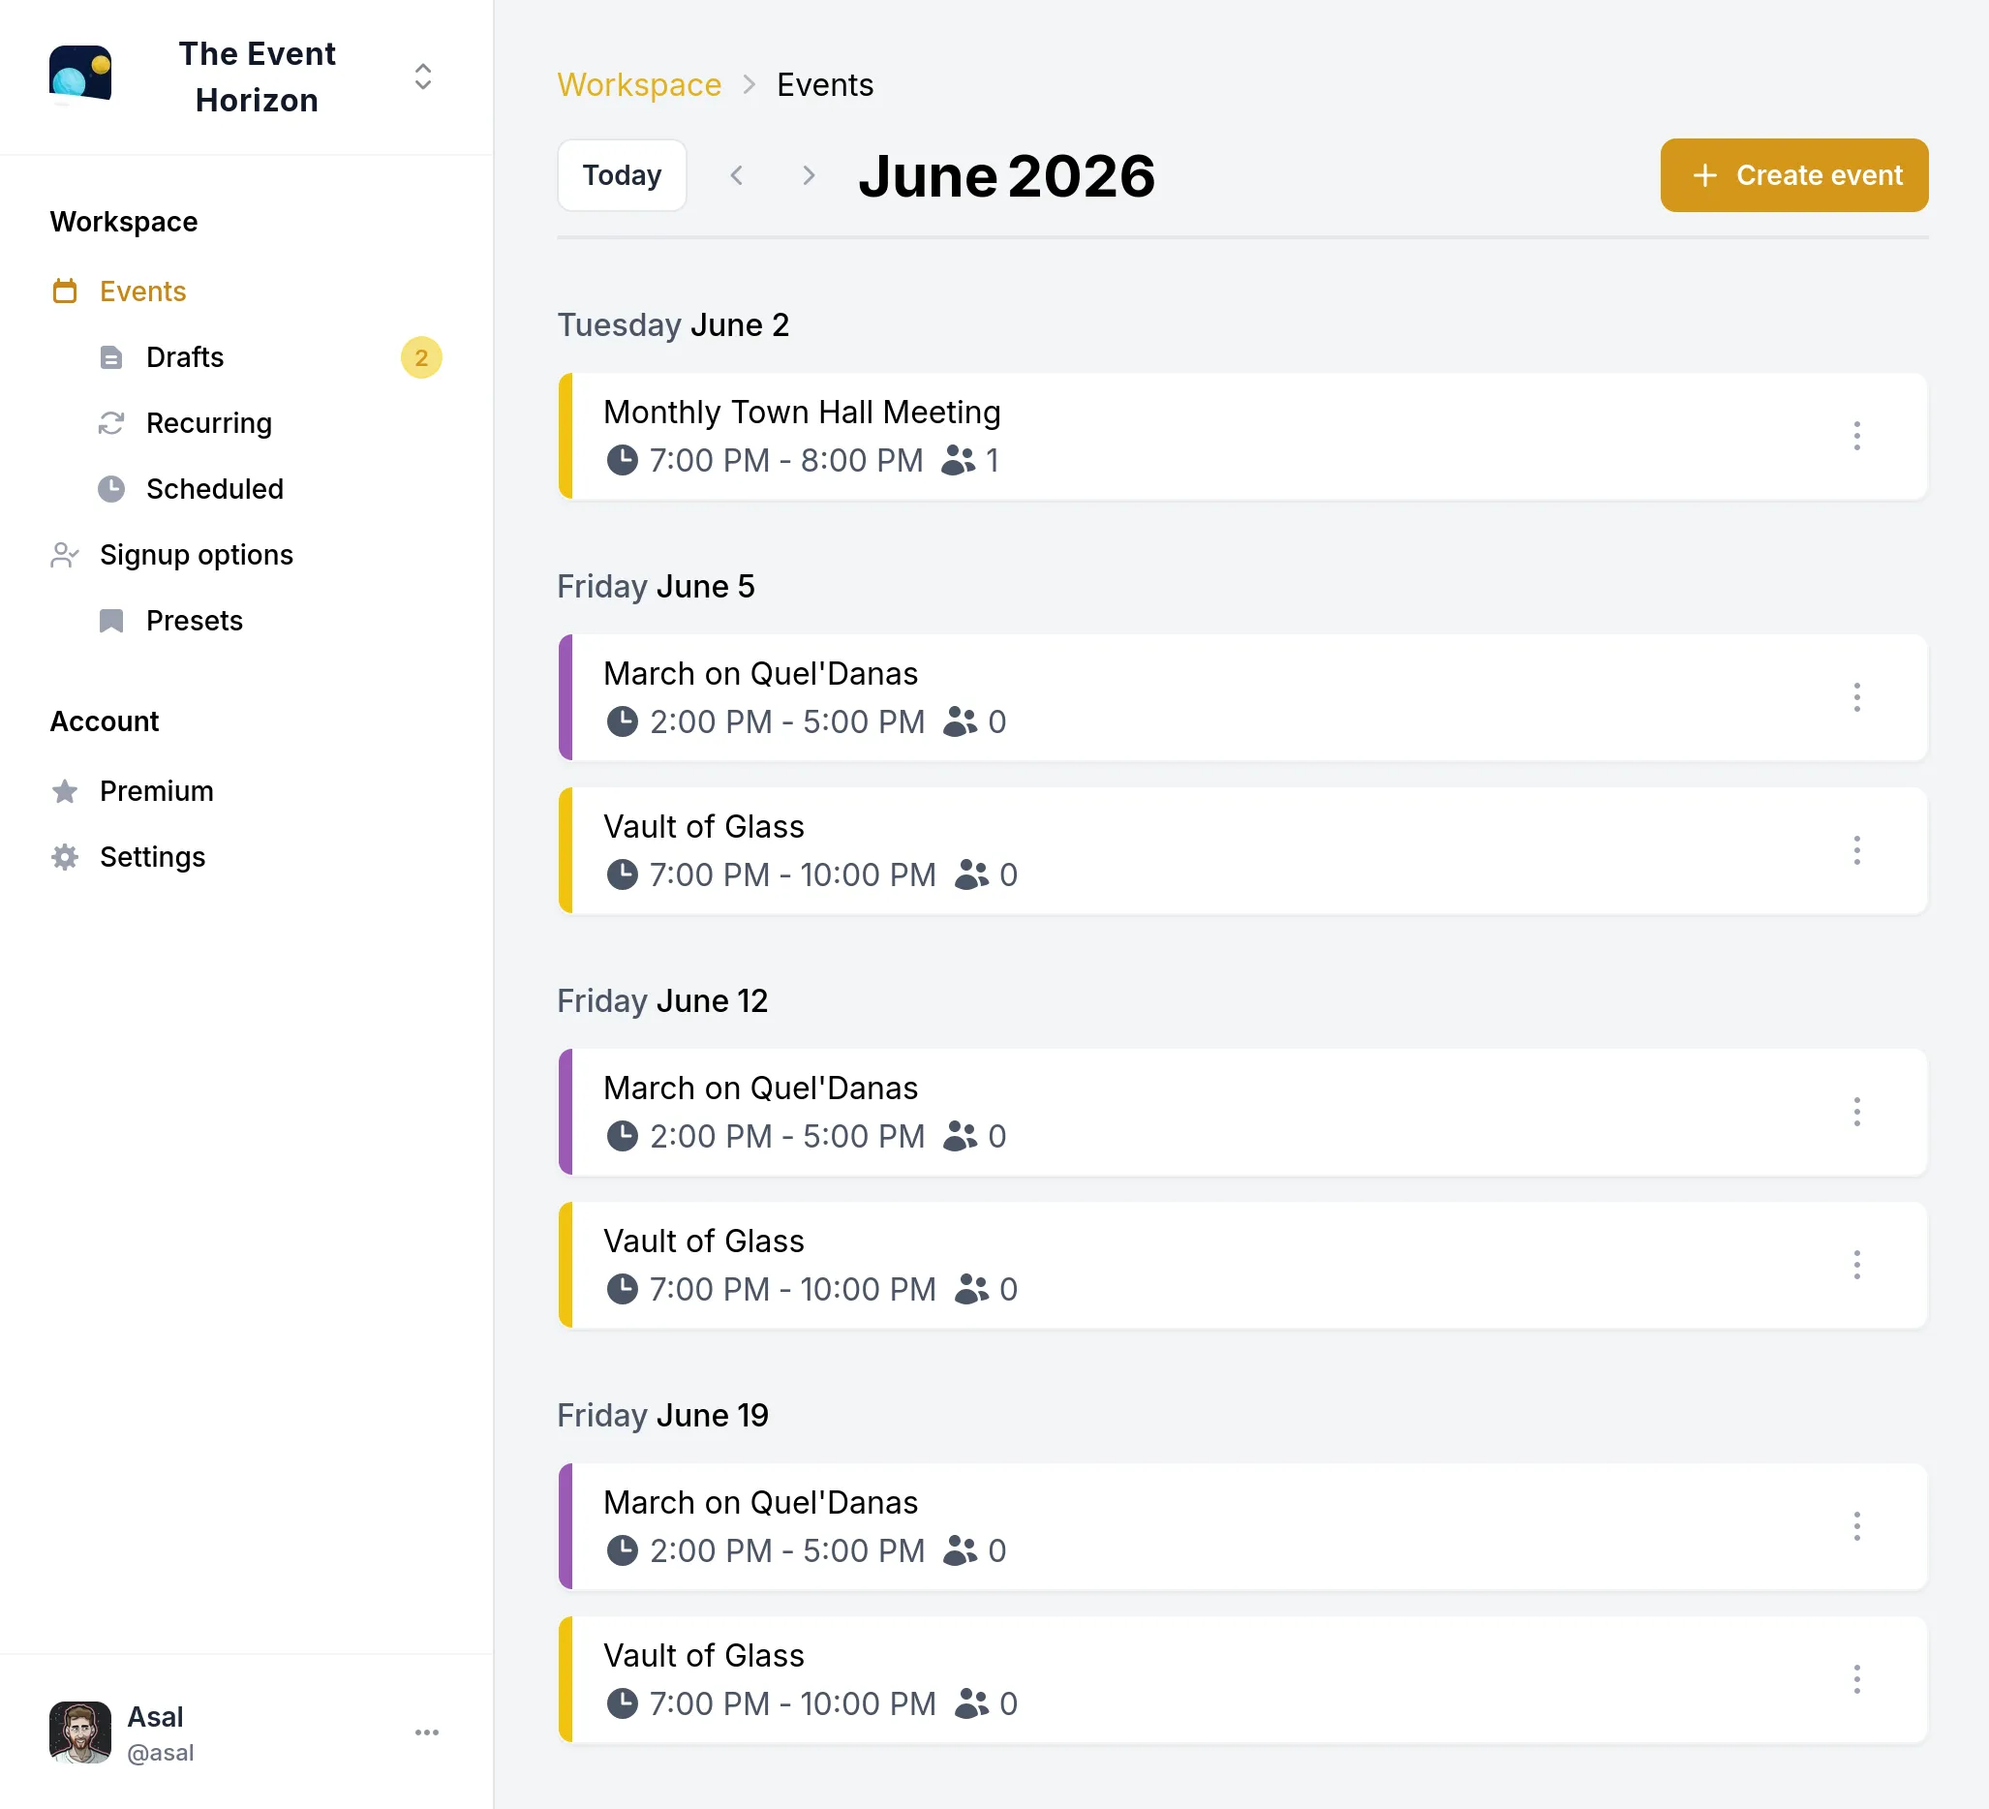Screen dimensions: 1989x1809
Task: Open March on Quel'Danas on June 5
Action: tap(1242, 697)
